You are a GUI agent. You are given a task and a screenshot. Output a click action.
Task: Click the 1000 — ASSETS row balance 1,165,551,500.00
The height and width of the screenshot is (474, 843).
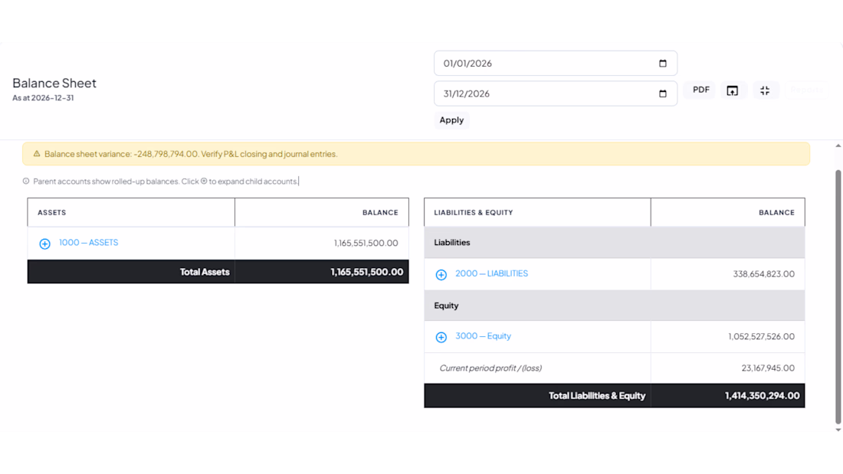pyautogui.click(x=366, y=243)
